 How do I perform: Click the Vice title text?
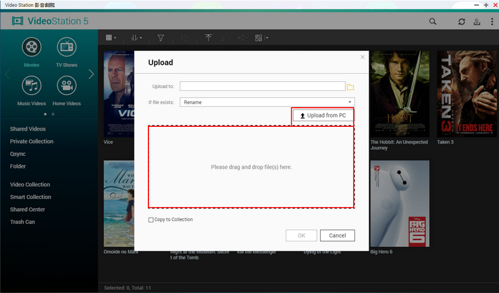(108, 142)
